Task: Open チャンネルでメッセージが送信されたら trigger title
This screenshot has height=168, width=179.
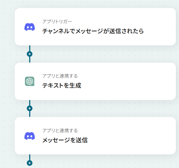Action: coord(93,31)
